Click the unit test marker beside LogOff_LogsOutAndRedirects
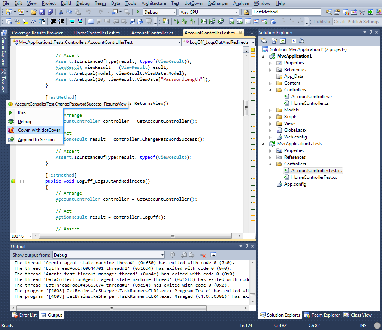Viewport: 382px width, 330px height. click(x=13, y=181)
